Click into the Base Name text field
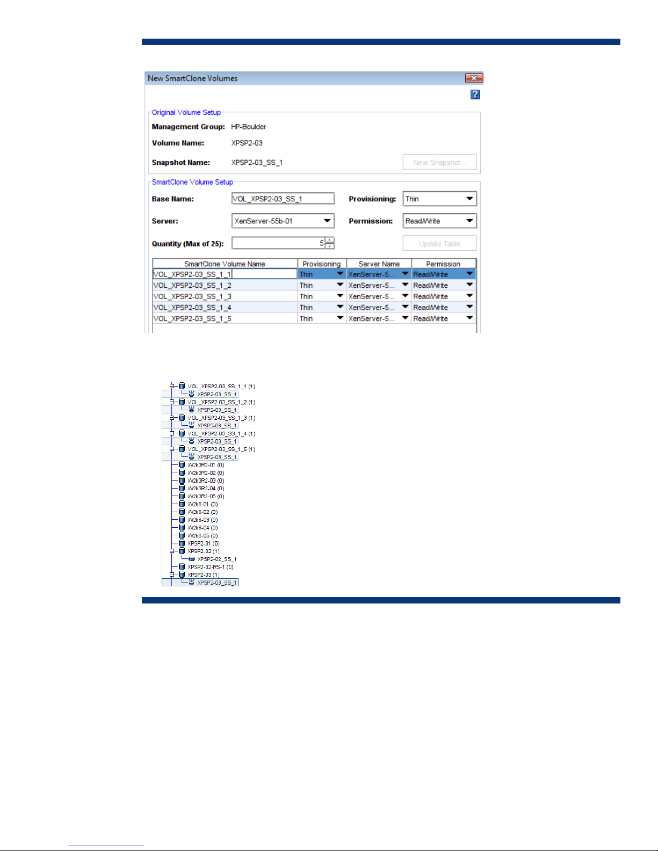Image resolution: width=658 pixels, height=851 pixels. point(283,199)
